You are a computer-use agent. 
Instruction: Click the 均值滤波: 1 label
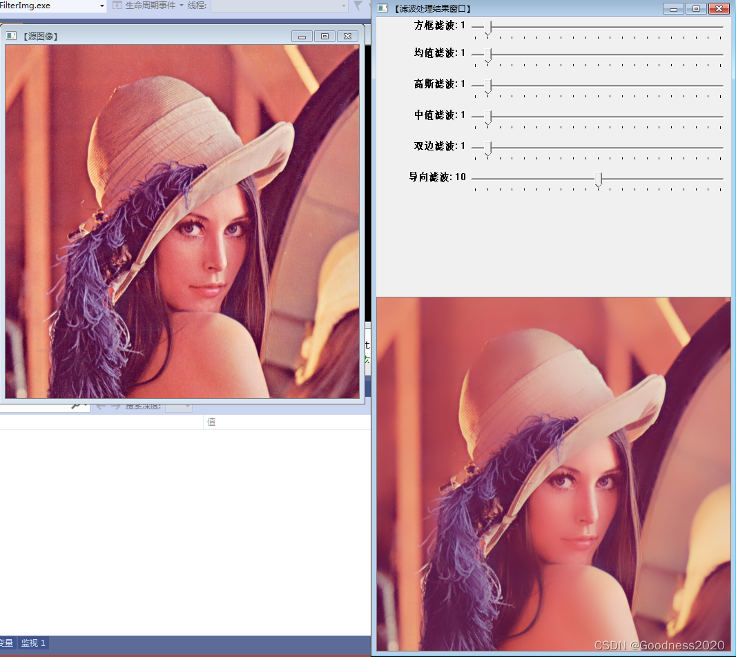440,53
